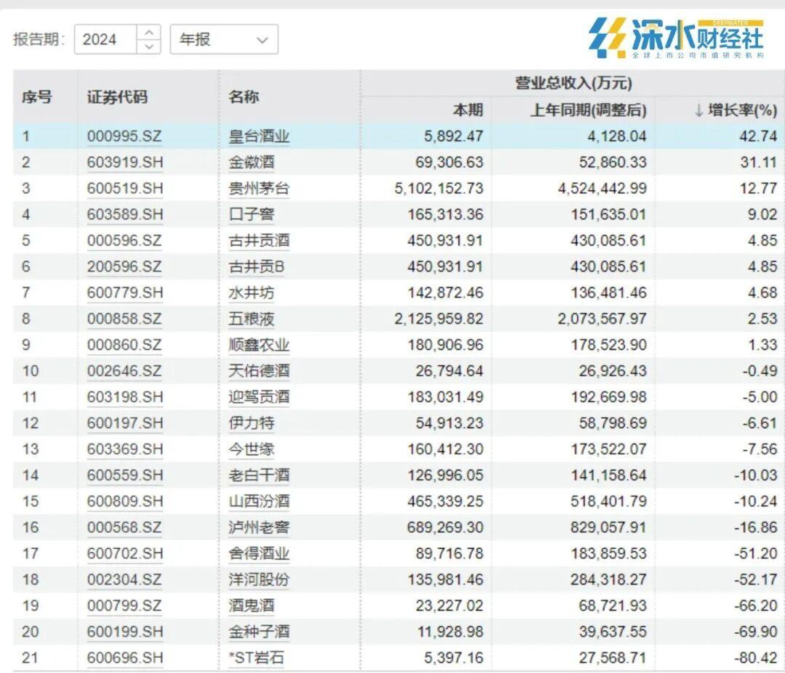Open stock code 000995.SZ link

[125, 136]
